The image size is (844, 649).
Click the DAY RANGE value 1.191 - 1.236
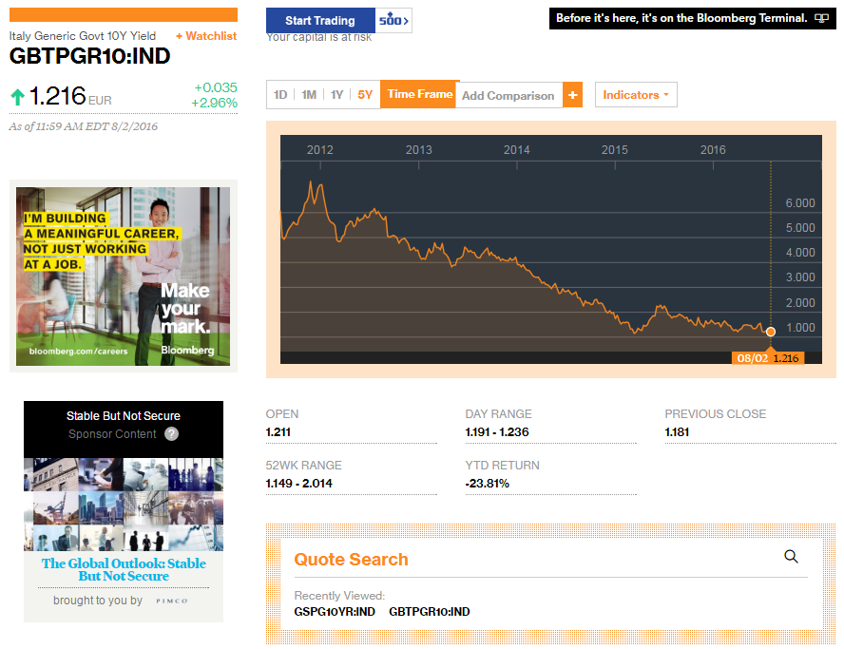coord(497,432)
